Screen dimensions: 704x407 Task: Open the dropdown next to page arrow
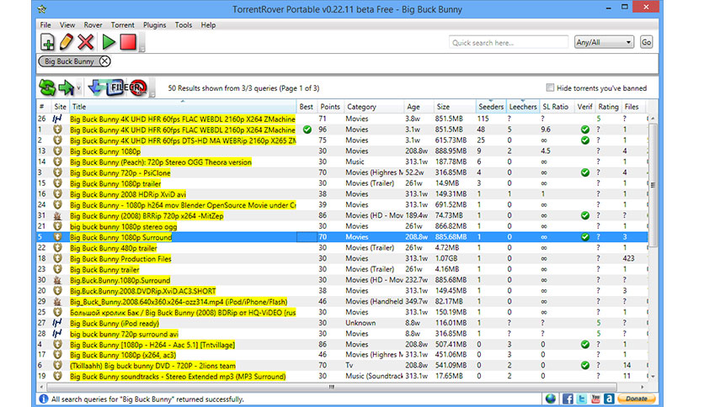(78, 87)
